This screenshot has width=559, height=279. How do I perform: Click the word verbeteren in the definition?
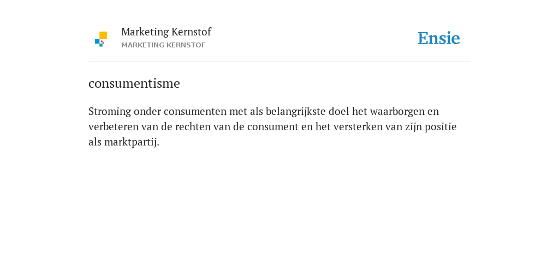click(x=114, y=127)
